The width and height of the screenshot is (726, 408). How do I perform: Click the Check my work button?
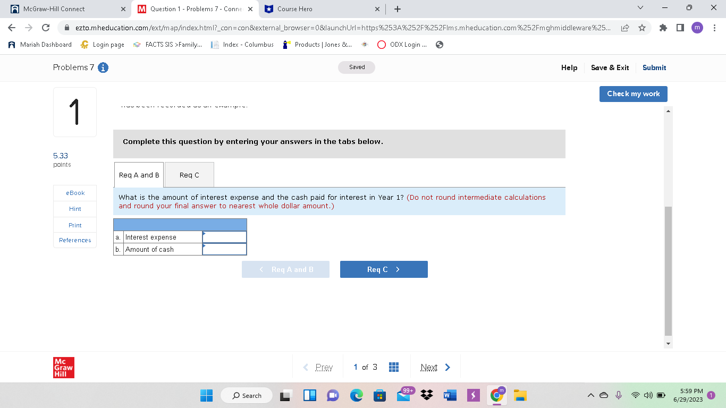633,93
